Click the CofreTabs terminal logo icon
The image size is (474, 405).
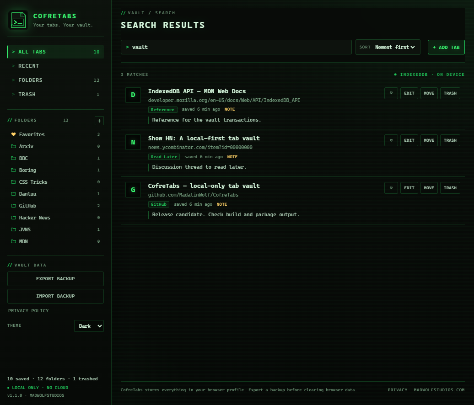pos(18,21)
